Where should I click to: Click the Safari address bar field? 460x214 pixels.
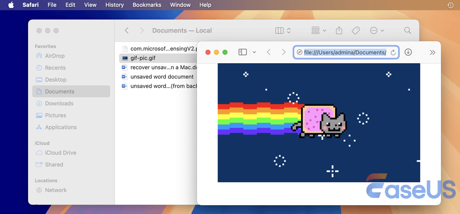click(344, 53)
